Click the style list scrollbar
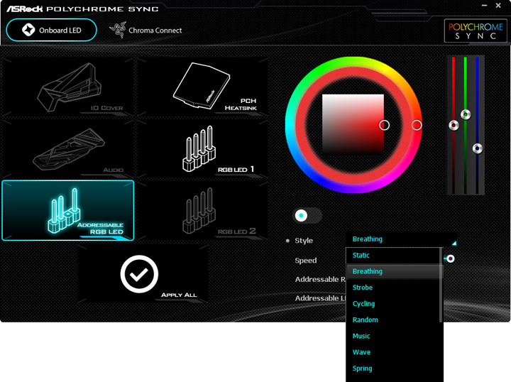This screenshot has width=511, height=382. point(441,285)
